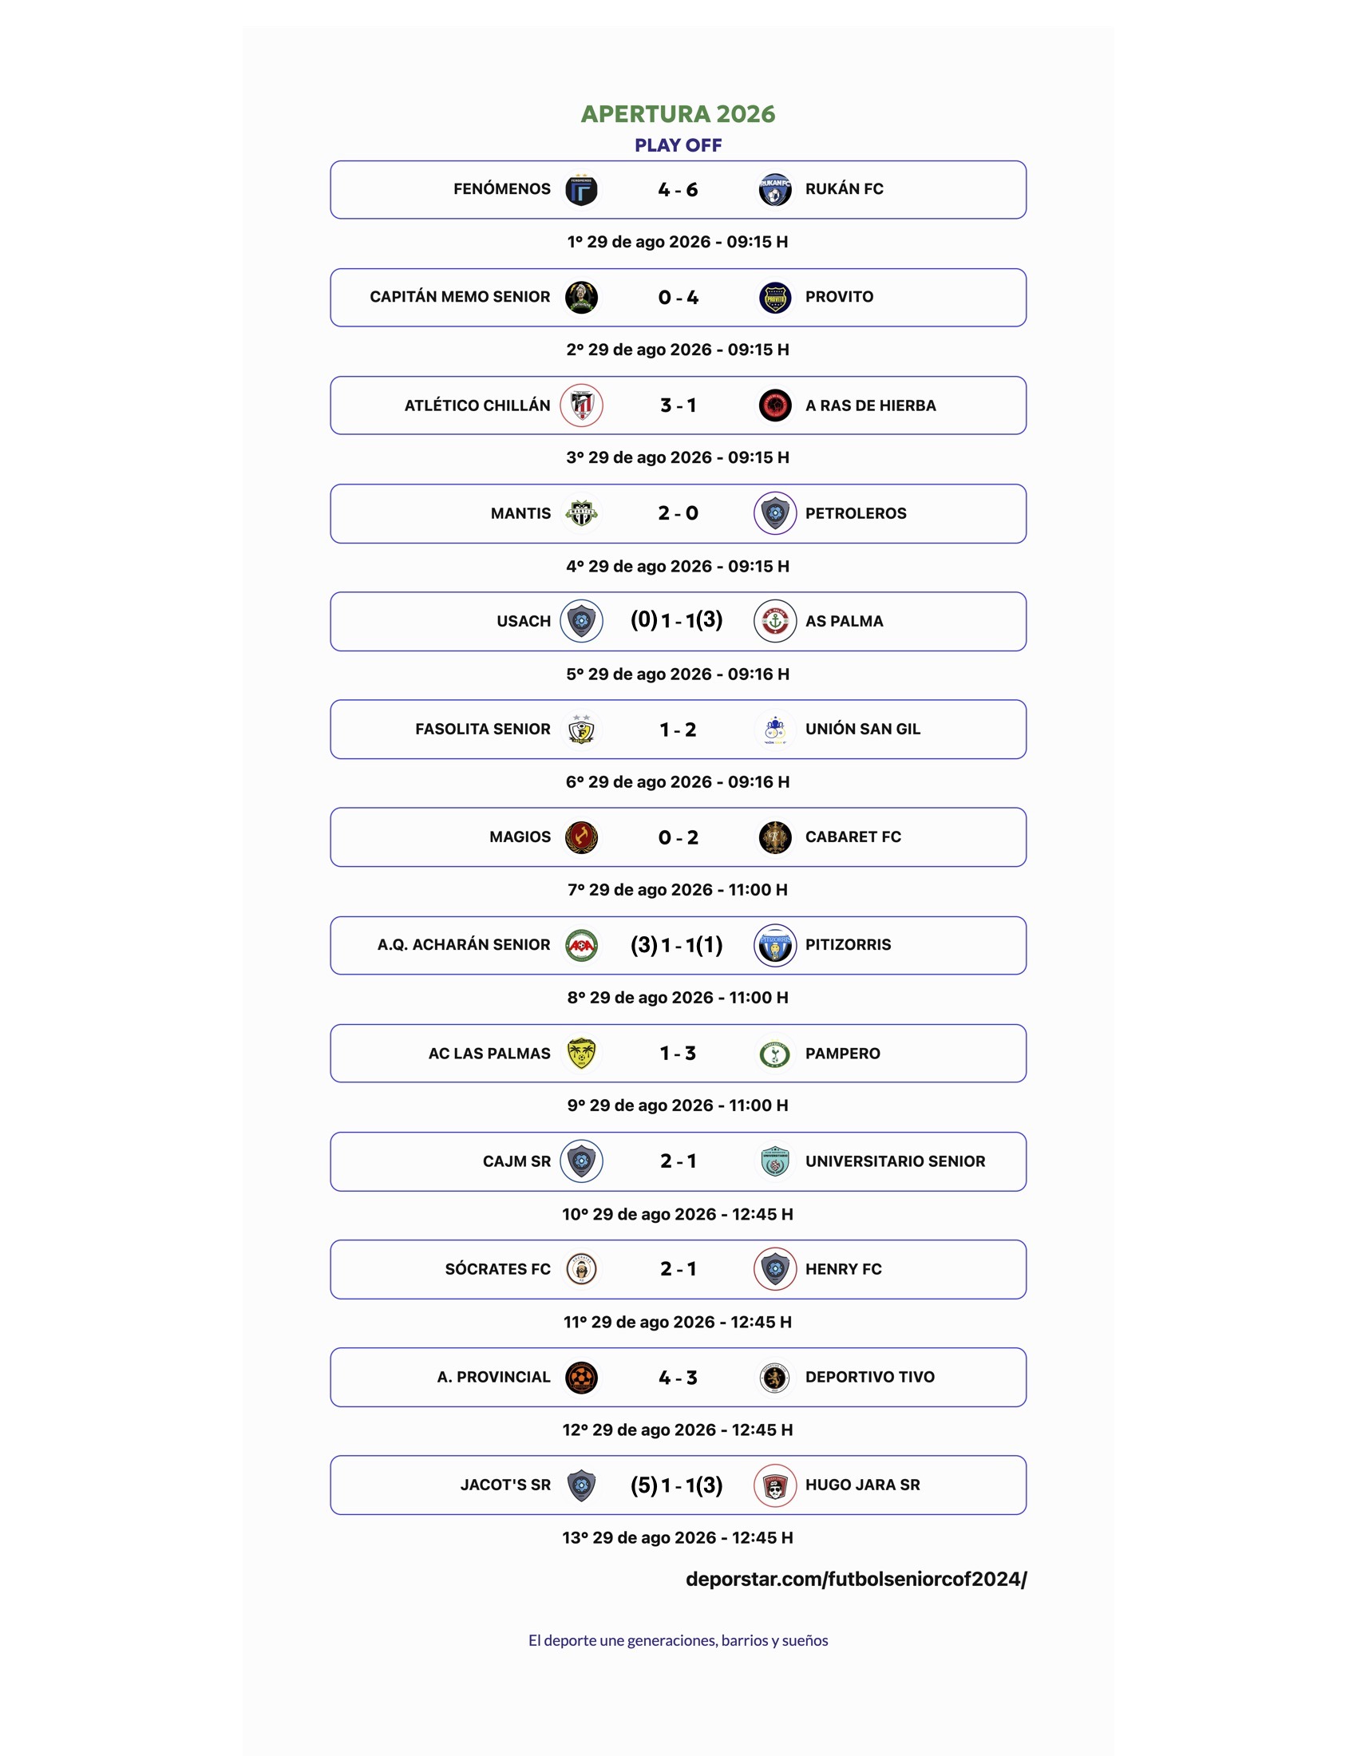The width and height of the screenshot is (1357, 1756).
Task: Click the Capitán Memo Senior team name
Action: point(460,297)
